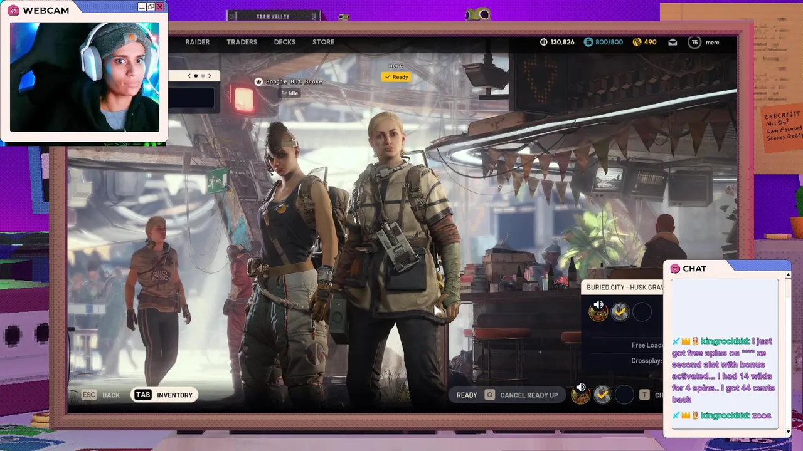Screen dimensions: 803x451
Task: Click CANCEL READY UP
Action: point(529,395)
